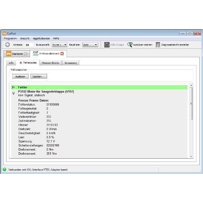Close the 01 Motorelektronik tab

(x=62, y=54)
